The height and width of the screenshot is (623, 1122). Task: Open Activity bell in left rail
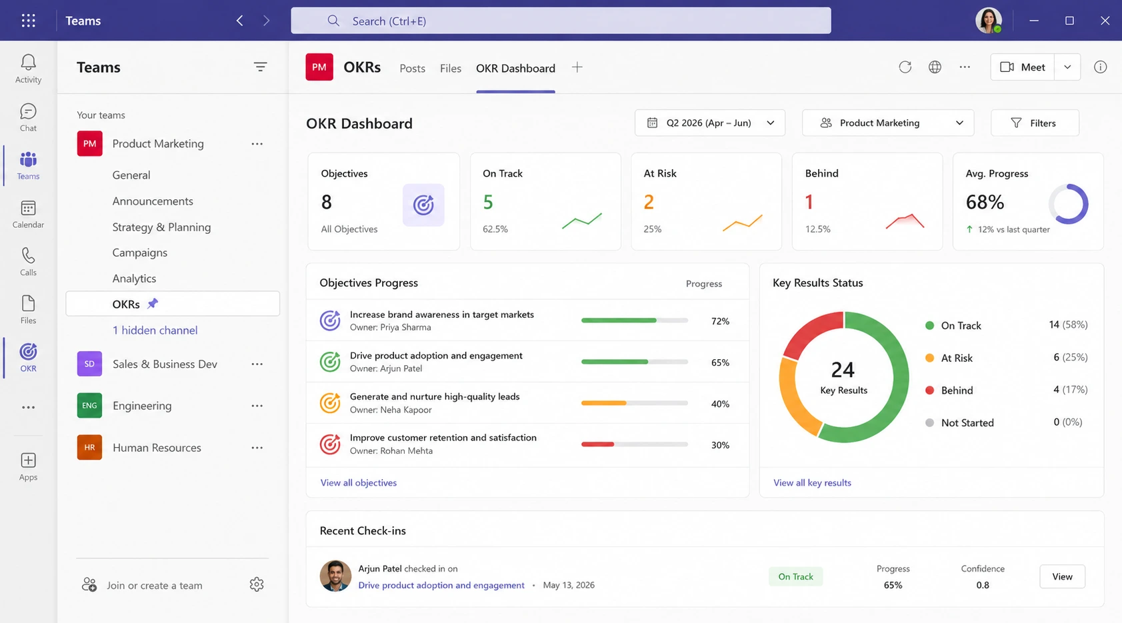[28, 69]
